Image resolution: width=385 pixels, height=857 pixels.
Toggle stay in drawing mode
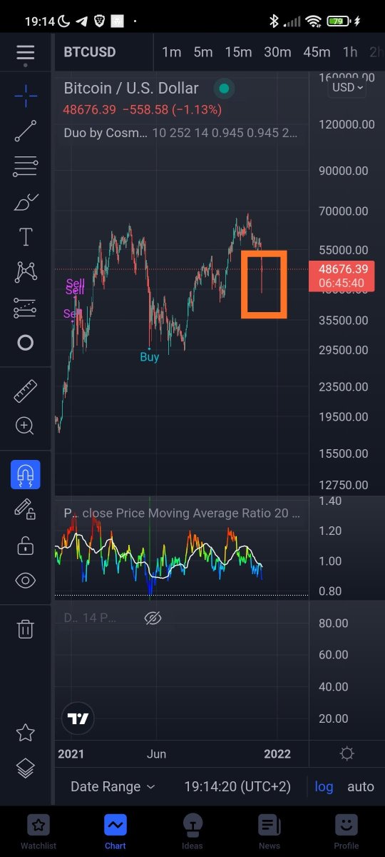(x=25, y=510)
